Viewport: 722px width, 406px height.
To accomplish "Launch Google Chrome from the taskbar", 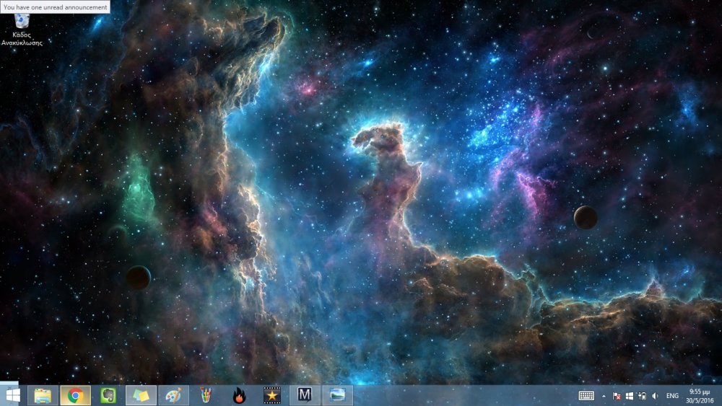I will click(x=74, y=395).
